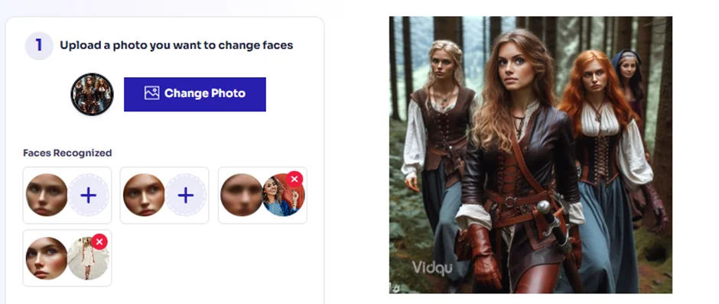Select the second recognized face thumbnail
The height and width of the screenshot is (304, 719).
144,195
